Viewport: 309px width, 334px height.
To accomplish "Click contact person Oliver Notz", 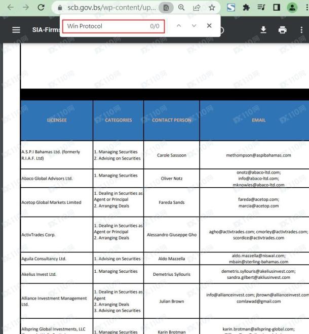I will [x=172, y=179].
